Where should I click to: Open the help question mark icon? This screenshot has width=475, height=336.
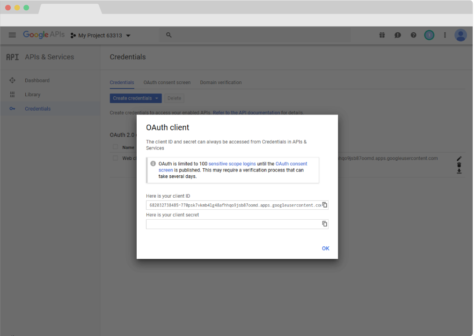[x=413, y=35]
